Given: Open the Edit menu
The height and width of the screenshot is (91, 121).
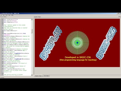Looking at the screenshot, I should [4, 15].
